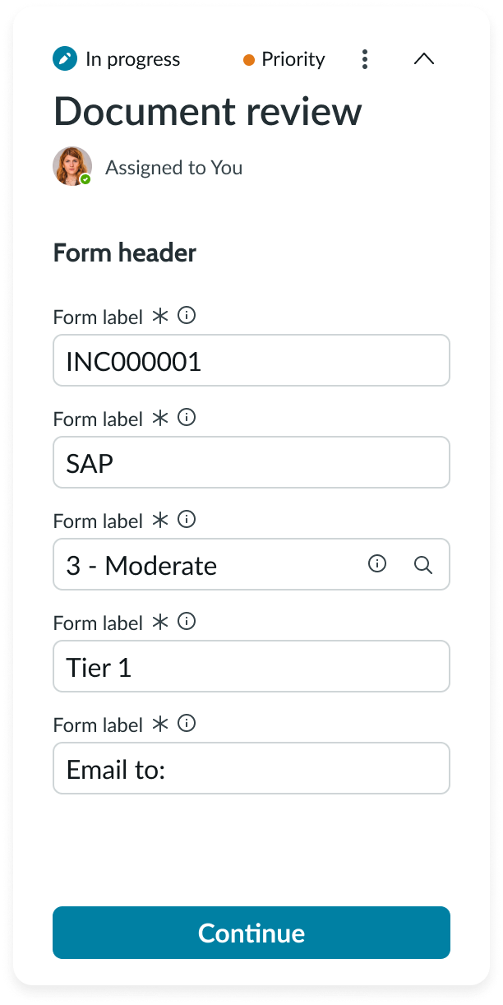Click info icon above the INC000001 field
503x1005 pixels.
(187, 316)
